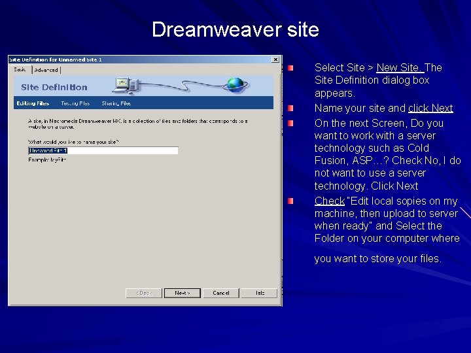Click the 'Site Definition' banner heading

coord(54,88)
